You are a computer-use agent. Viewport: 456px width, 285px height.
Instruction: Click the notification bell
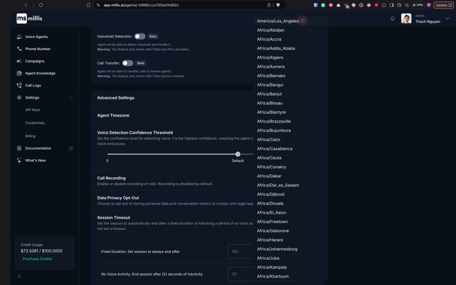click(393, 18)
